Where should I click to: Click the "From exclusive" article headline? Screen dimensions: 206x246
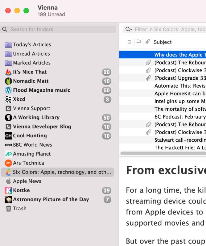166,170
